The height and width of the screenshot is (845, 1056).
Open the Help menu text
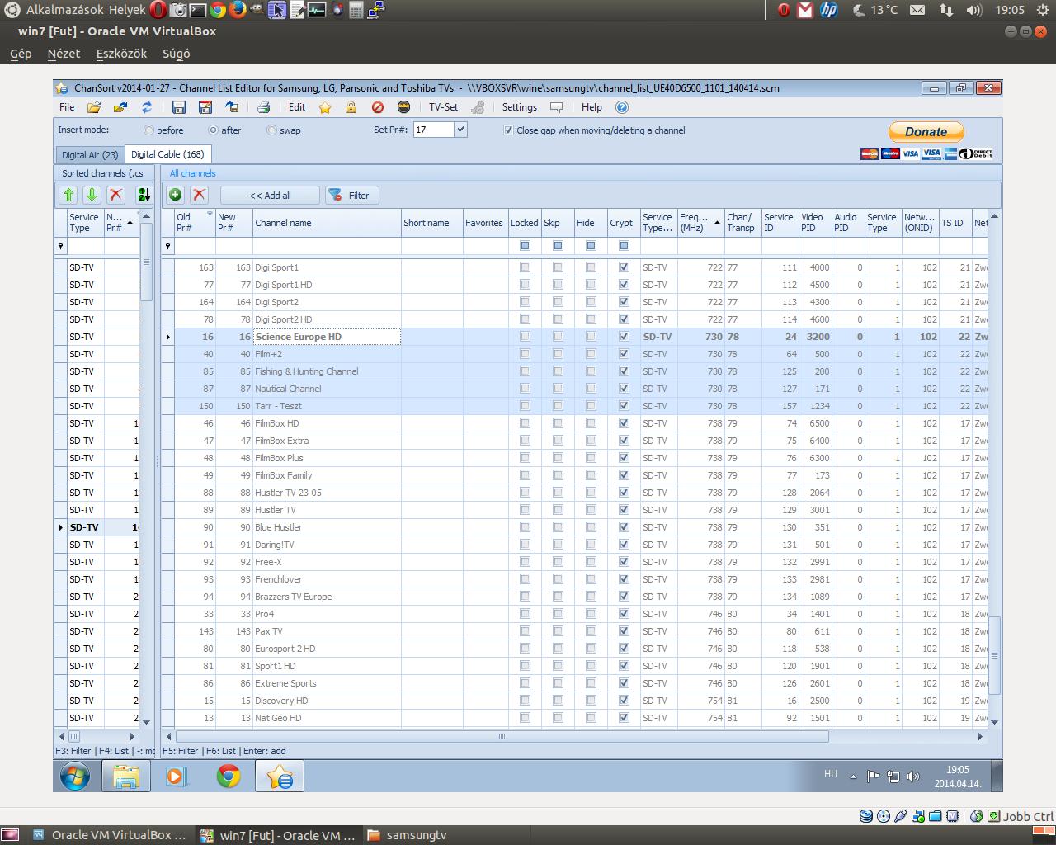[x=592, y=107]
